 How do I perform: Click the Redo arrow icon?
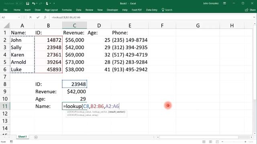pos(41,4)
